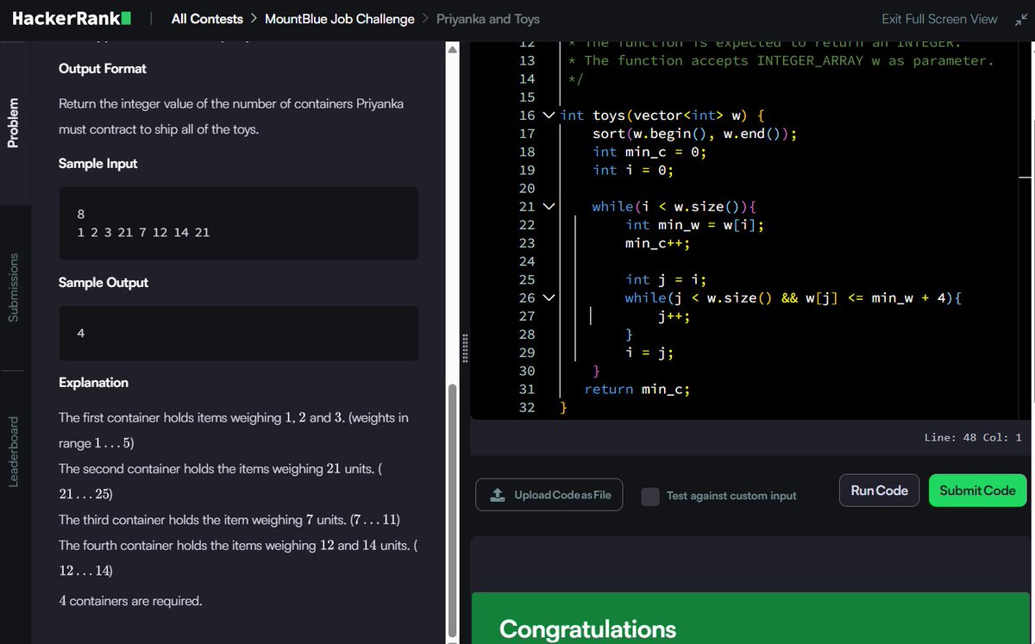Click line number 20 in gutter

(527, 189)
